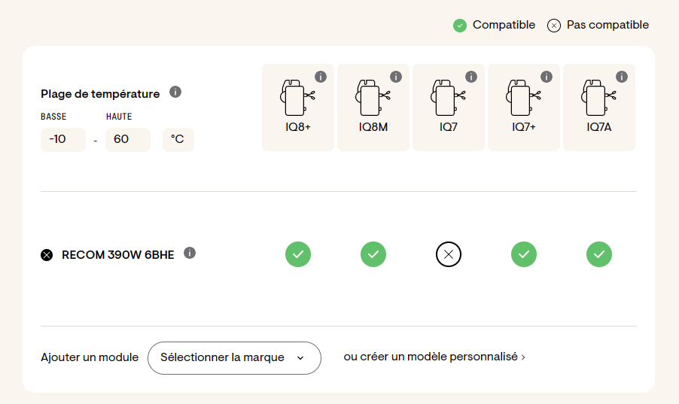Click the BASSE temperature field
The height and width of the screenshot is (404, 679).
click(63, 139)
